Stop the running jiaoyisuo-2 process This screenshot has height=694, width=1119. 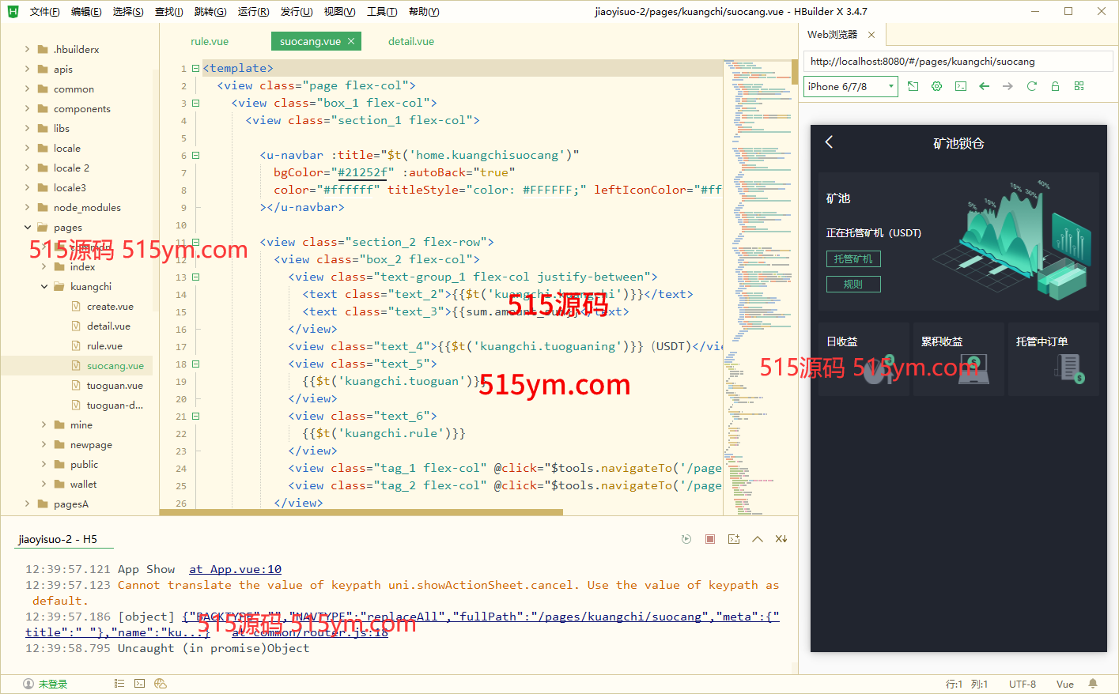pyautogui.click(x=710, y=539)
